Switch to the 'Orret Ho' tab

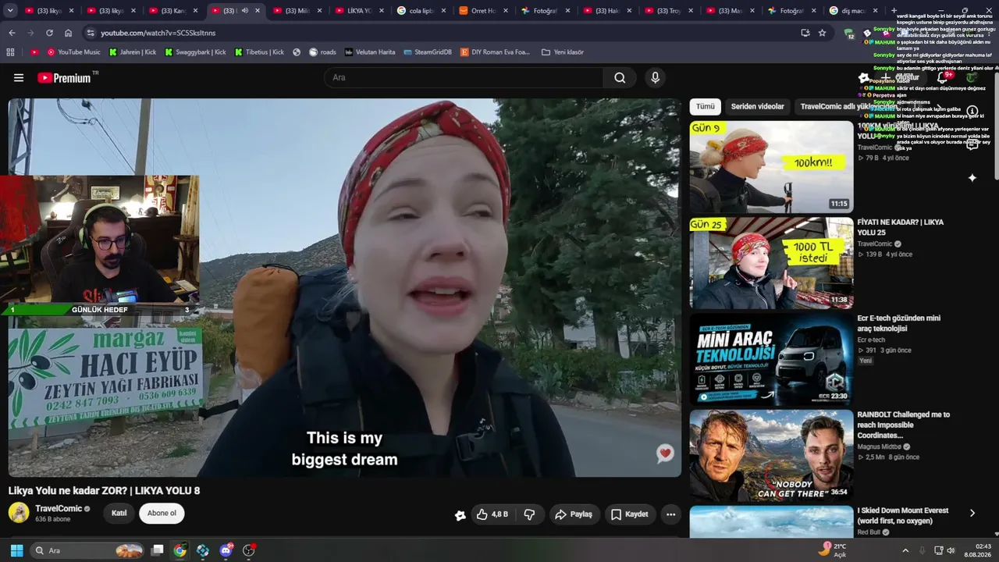(484, 11)
